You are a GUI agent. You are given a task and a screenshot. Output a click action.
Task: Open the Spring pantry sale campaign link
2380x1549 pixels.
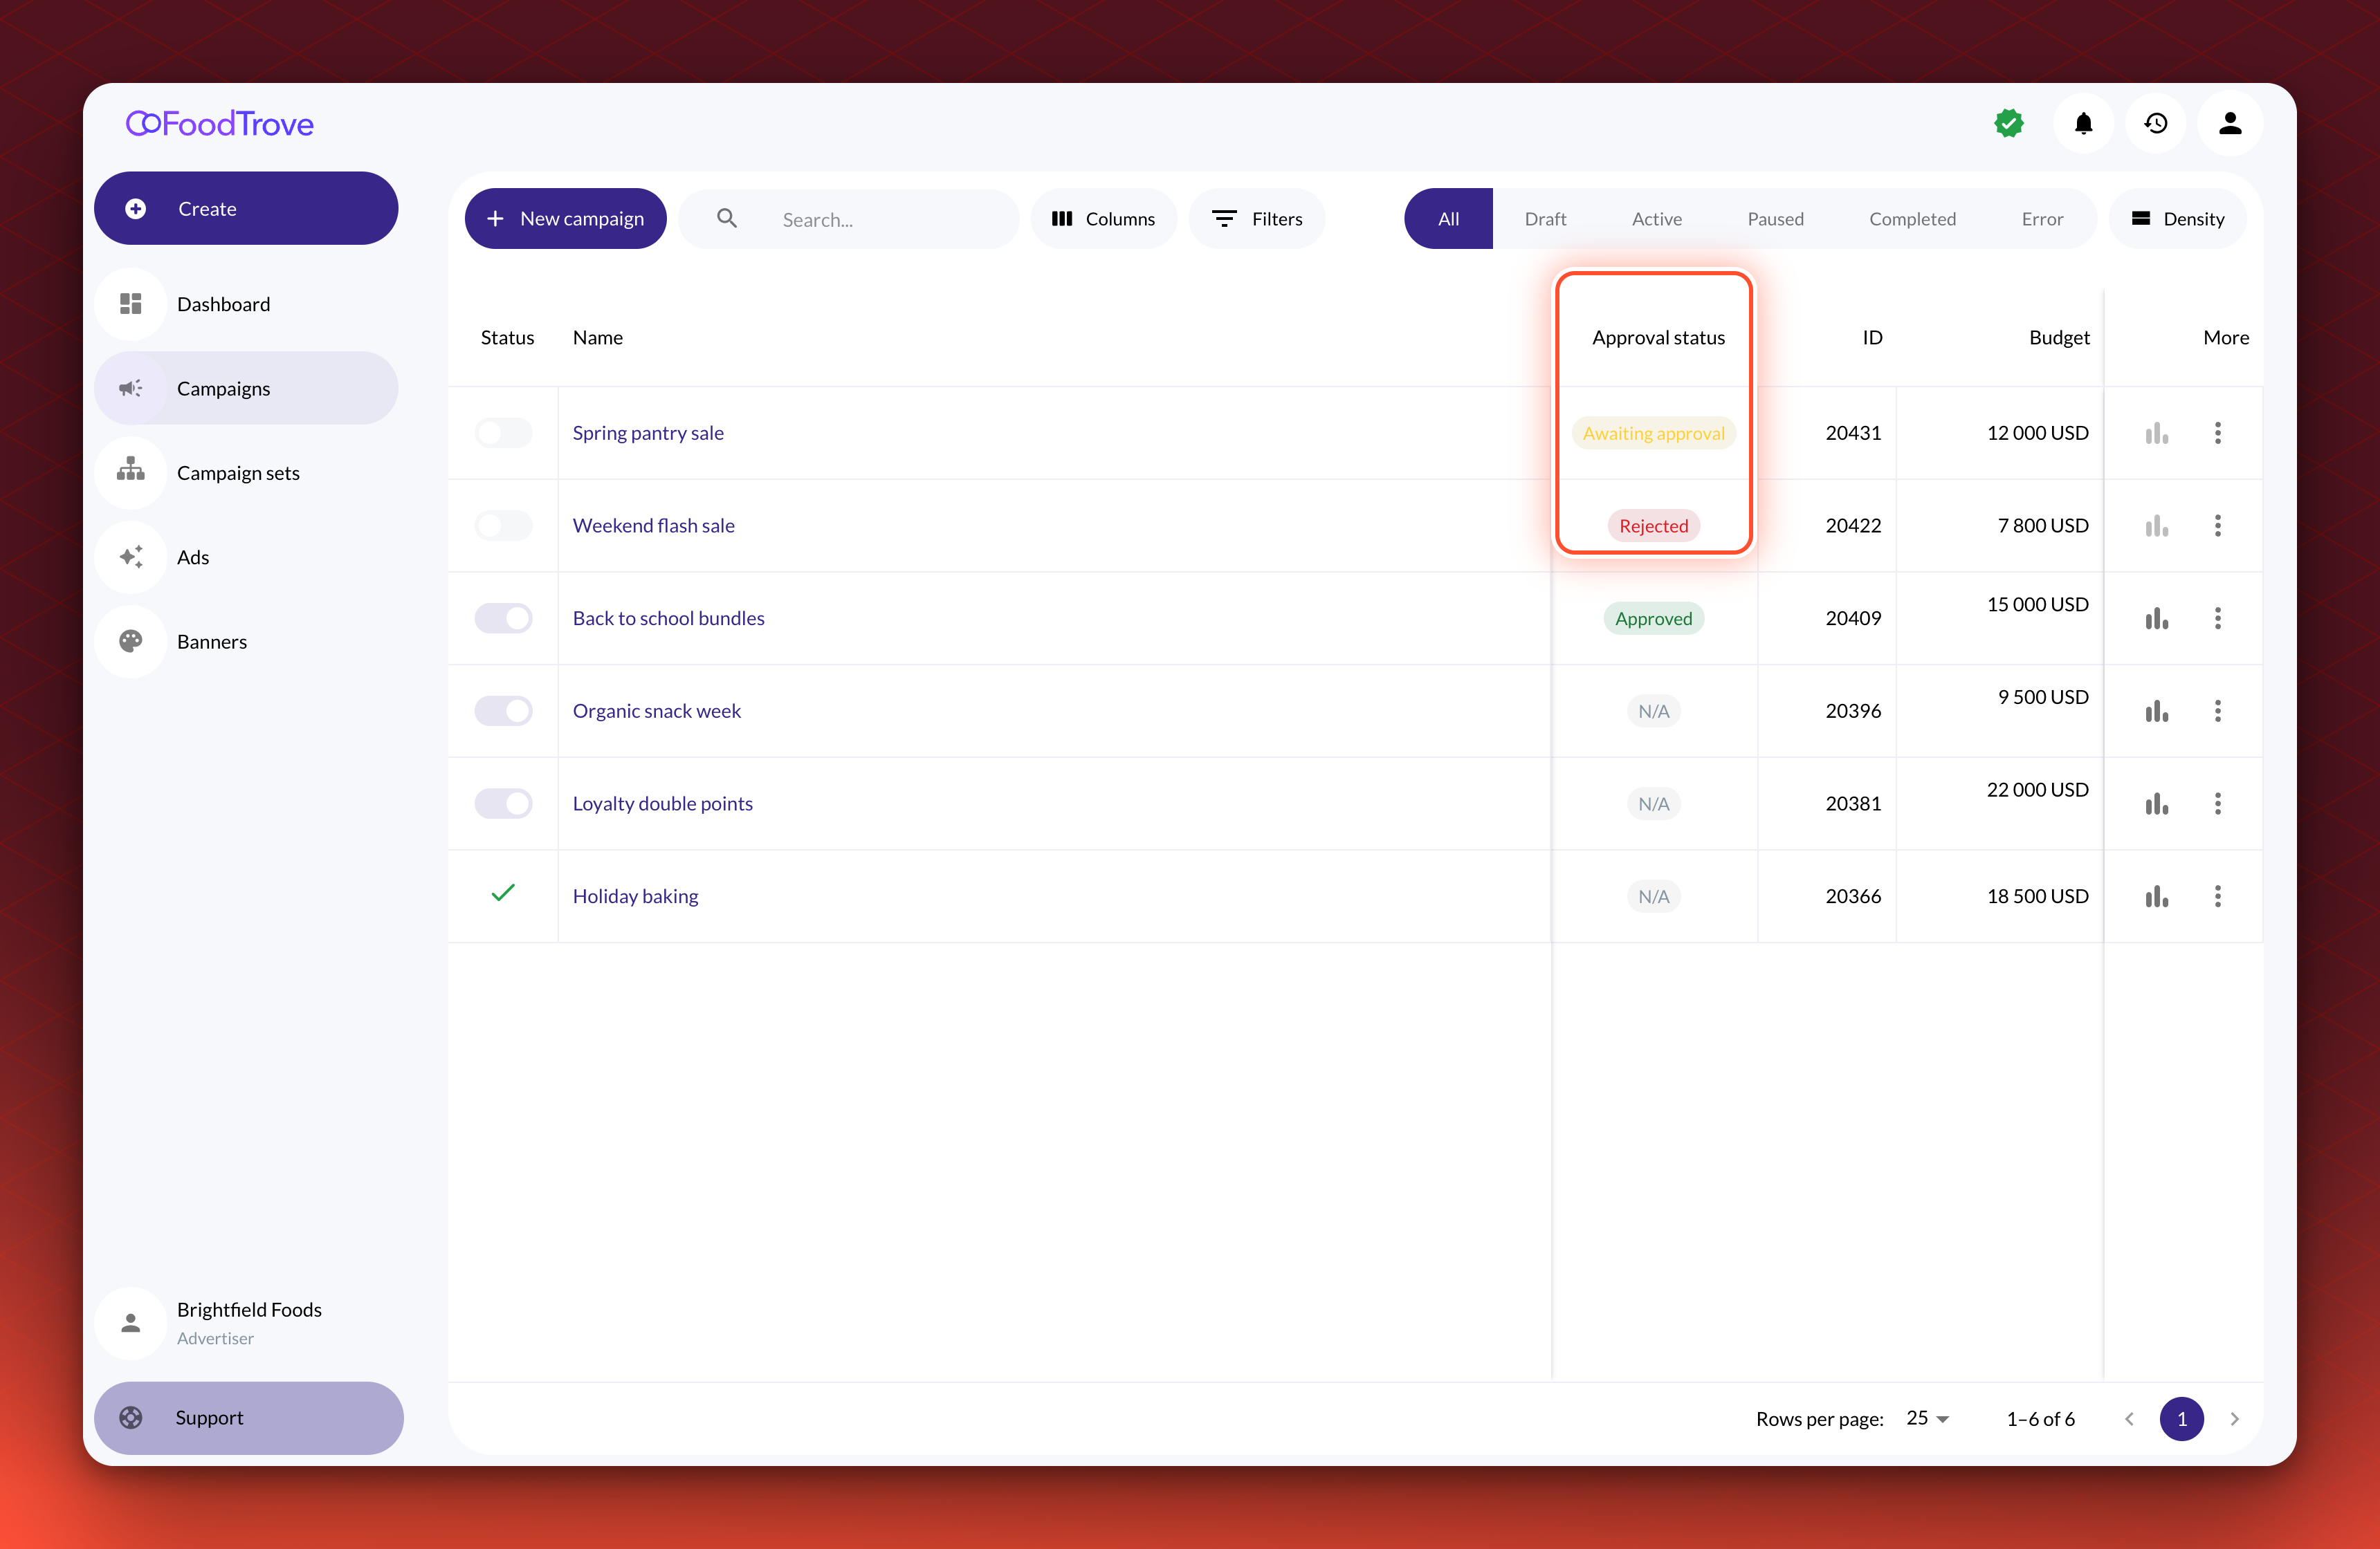coord(648,433)
